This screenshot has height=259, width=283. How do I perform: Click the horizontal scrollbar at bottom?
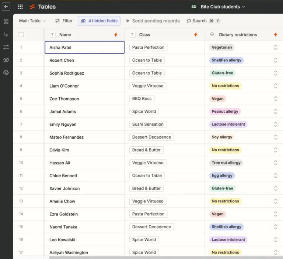[x=166, y=258]
